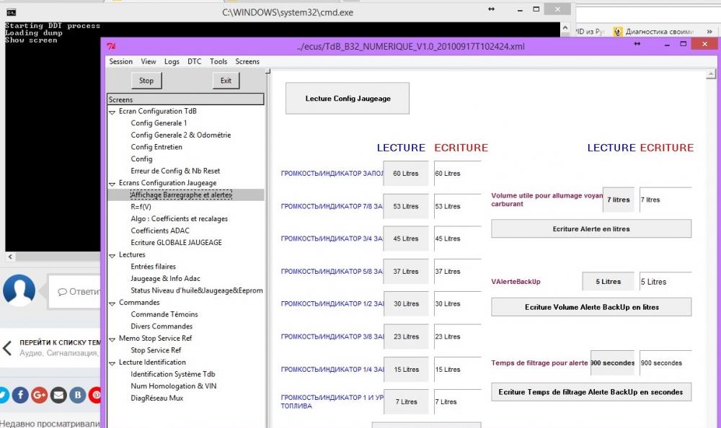Share via VK icon in browser page
This screenshot has width=721, height=428.
click(x=78, y=395)
